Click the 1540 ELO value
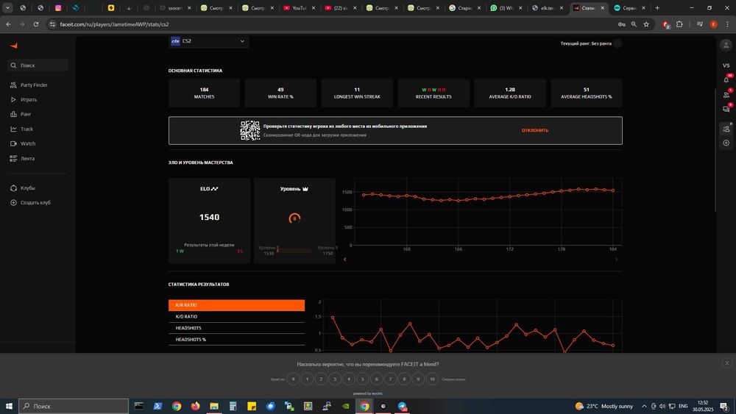Image resolution: width=736 pixels, height=414 pixels. point(209,217)
